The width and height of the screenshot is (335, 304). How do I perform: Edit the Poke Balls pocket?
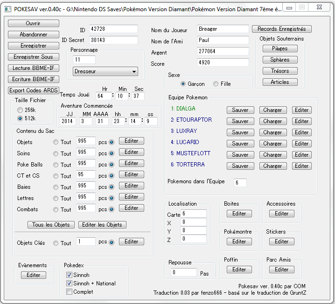click(x=132, y=163)
